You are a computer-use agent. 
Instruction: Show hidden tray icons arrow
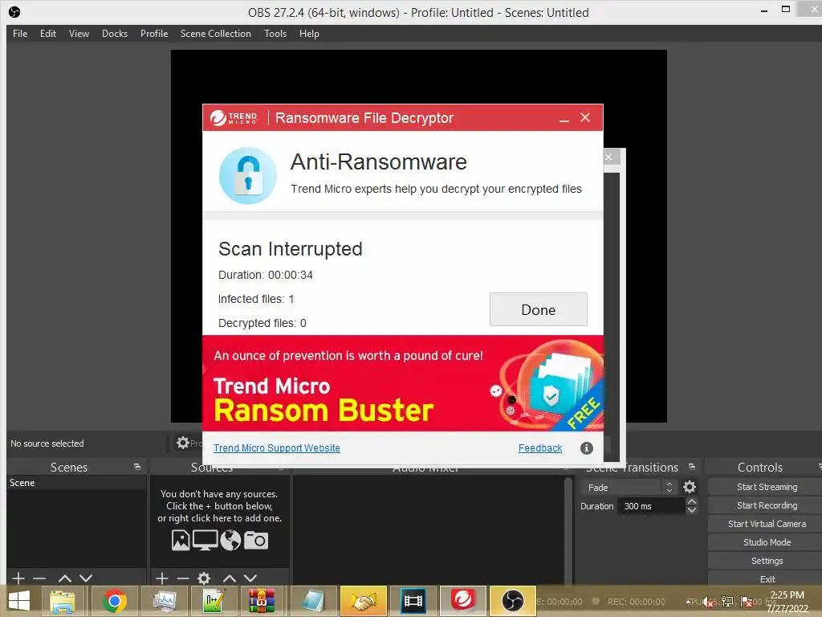click(689, 601)
